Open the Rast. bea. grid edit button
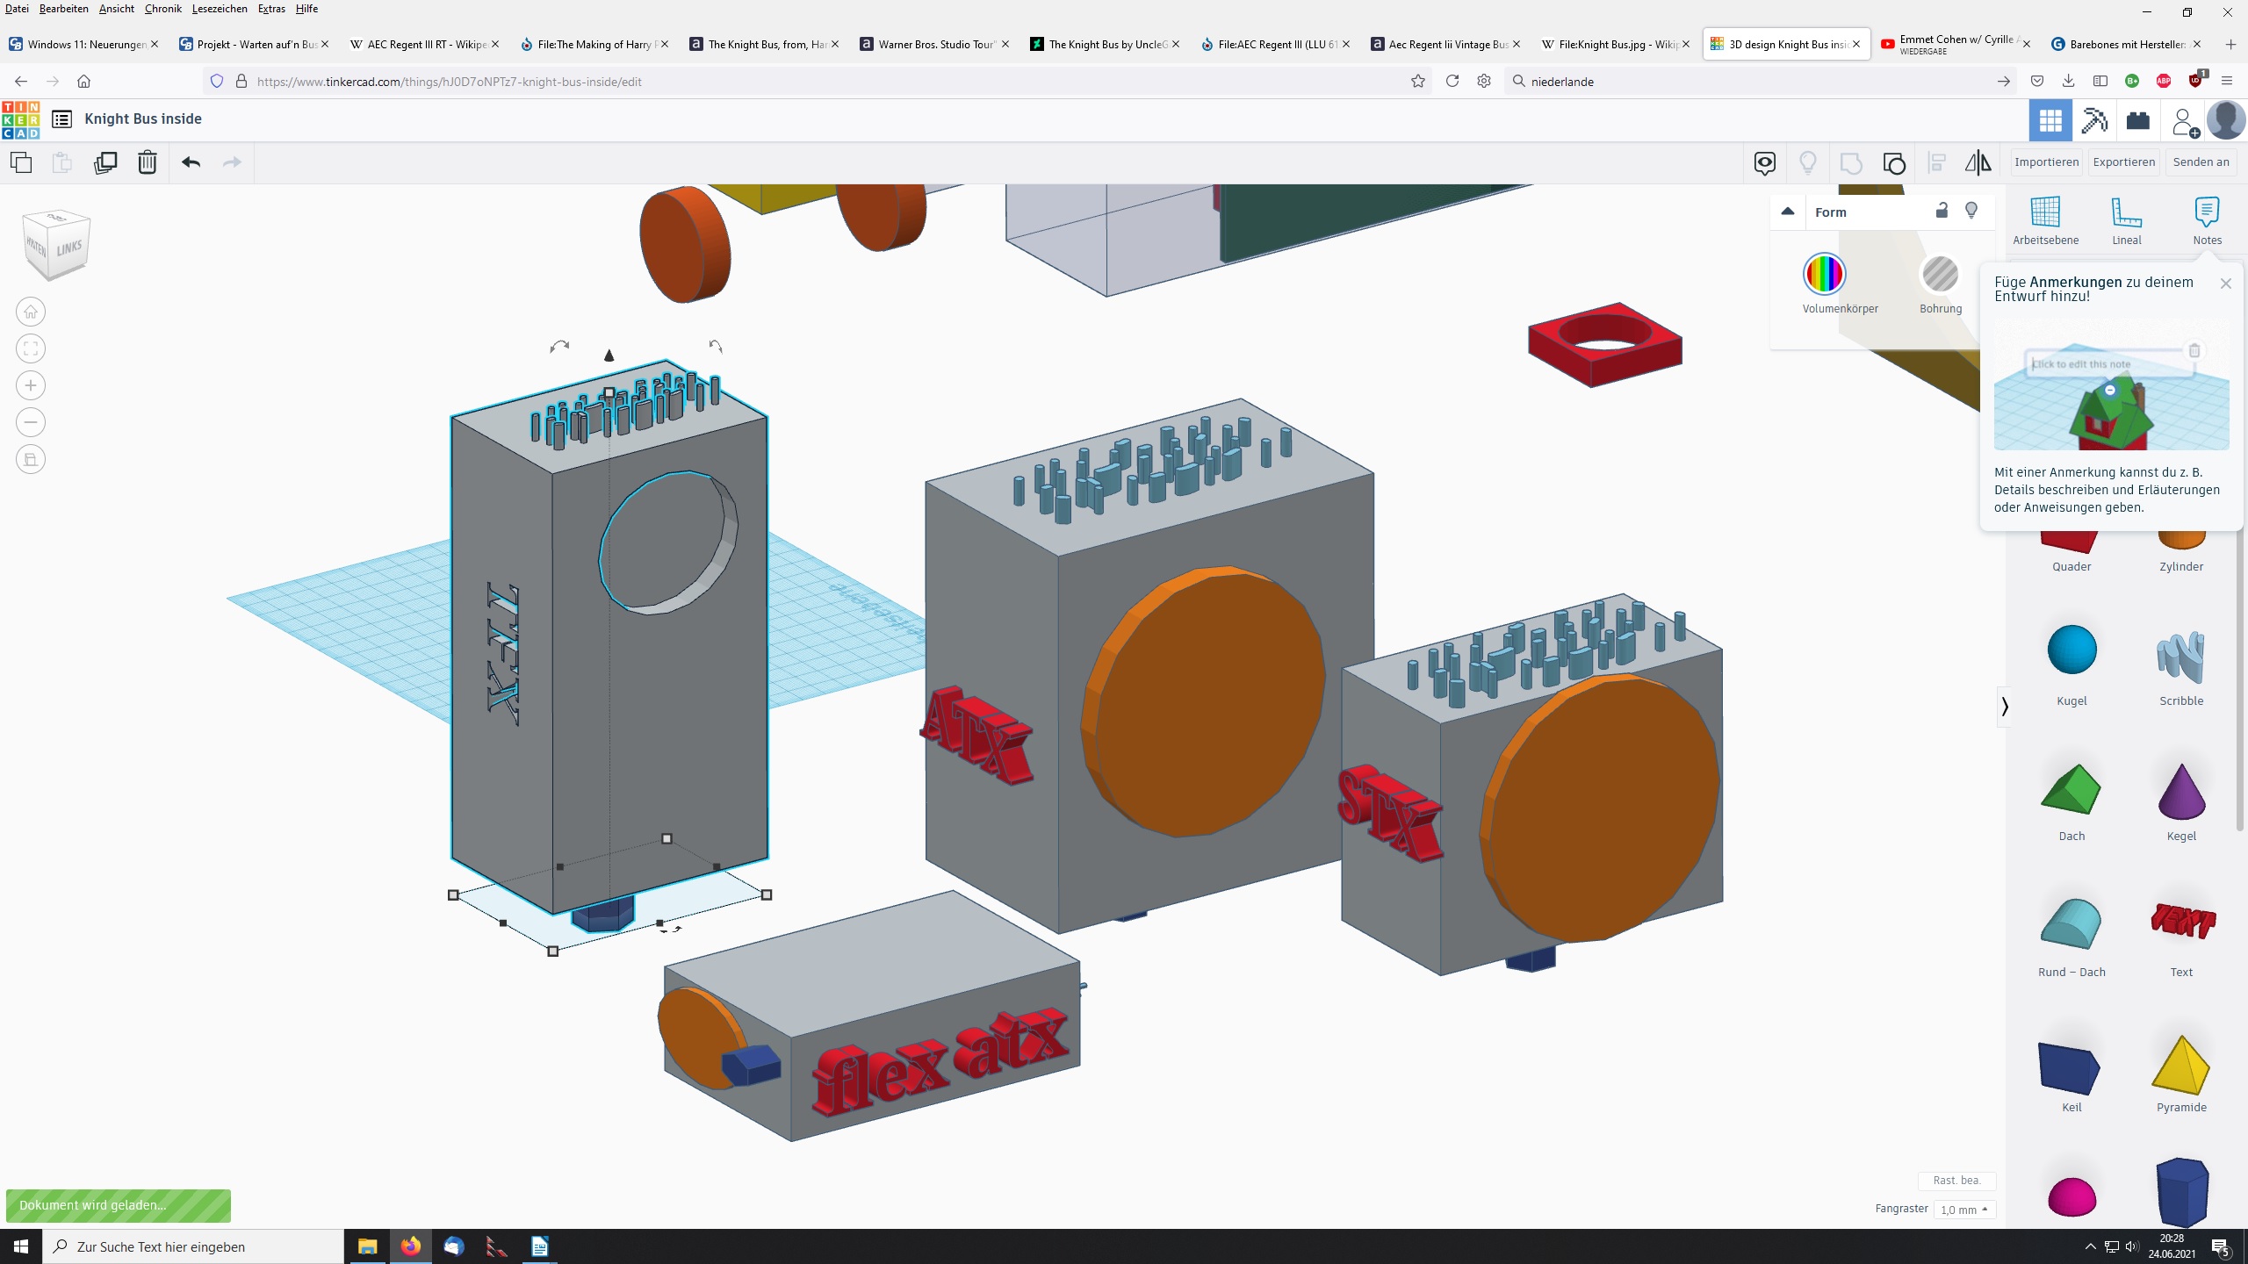2248x1264 pixels. click(1956, 1181)
